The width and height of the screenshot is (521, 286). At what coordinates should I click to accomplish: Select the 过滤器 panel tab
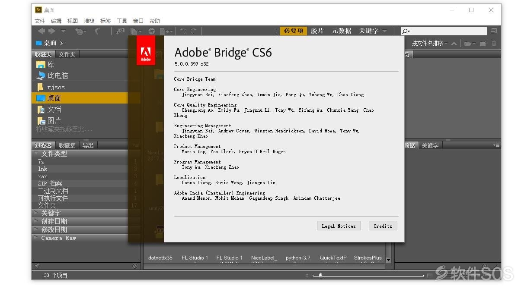43,145
